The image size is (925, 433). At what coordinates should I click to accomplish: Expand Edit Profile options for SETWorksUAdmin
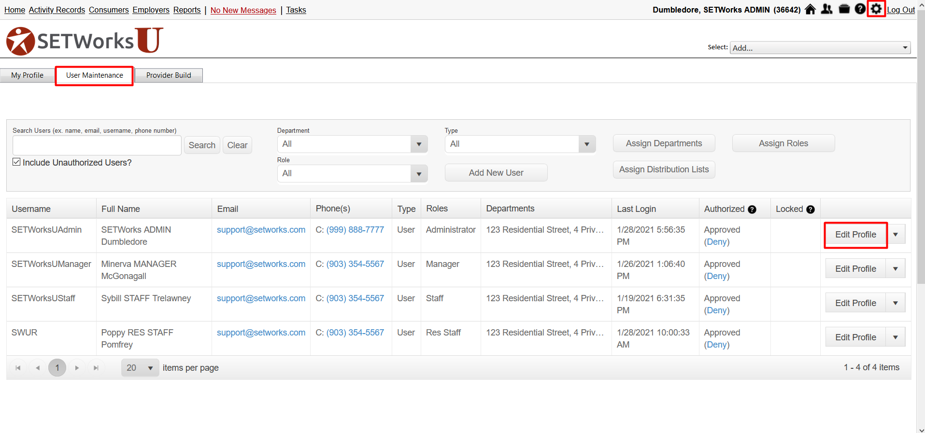[x=896, y=235]
